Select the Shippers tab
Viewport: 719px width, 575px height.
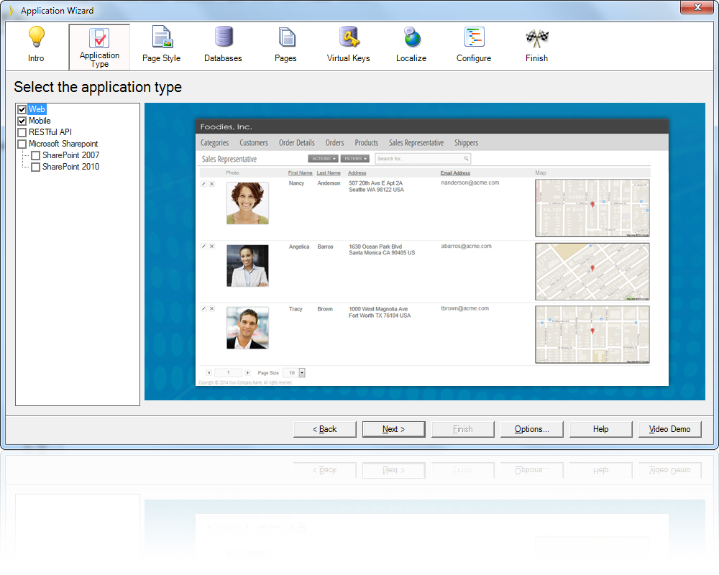(x=466, y=142)
